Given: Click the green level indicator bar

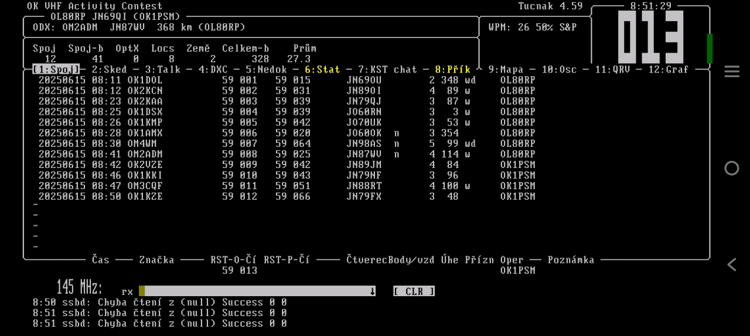Looking at the screenshot, I should [710, 49].
